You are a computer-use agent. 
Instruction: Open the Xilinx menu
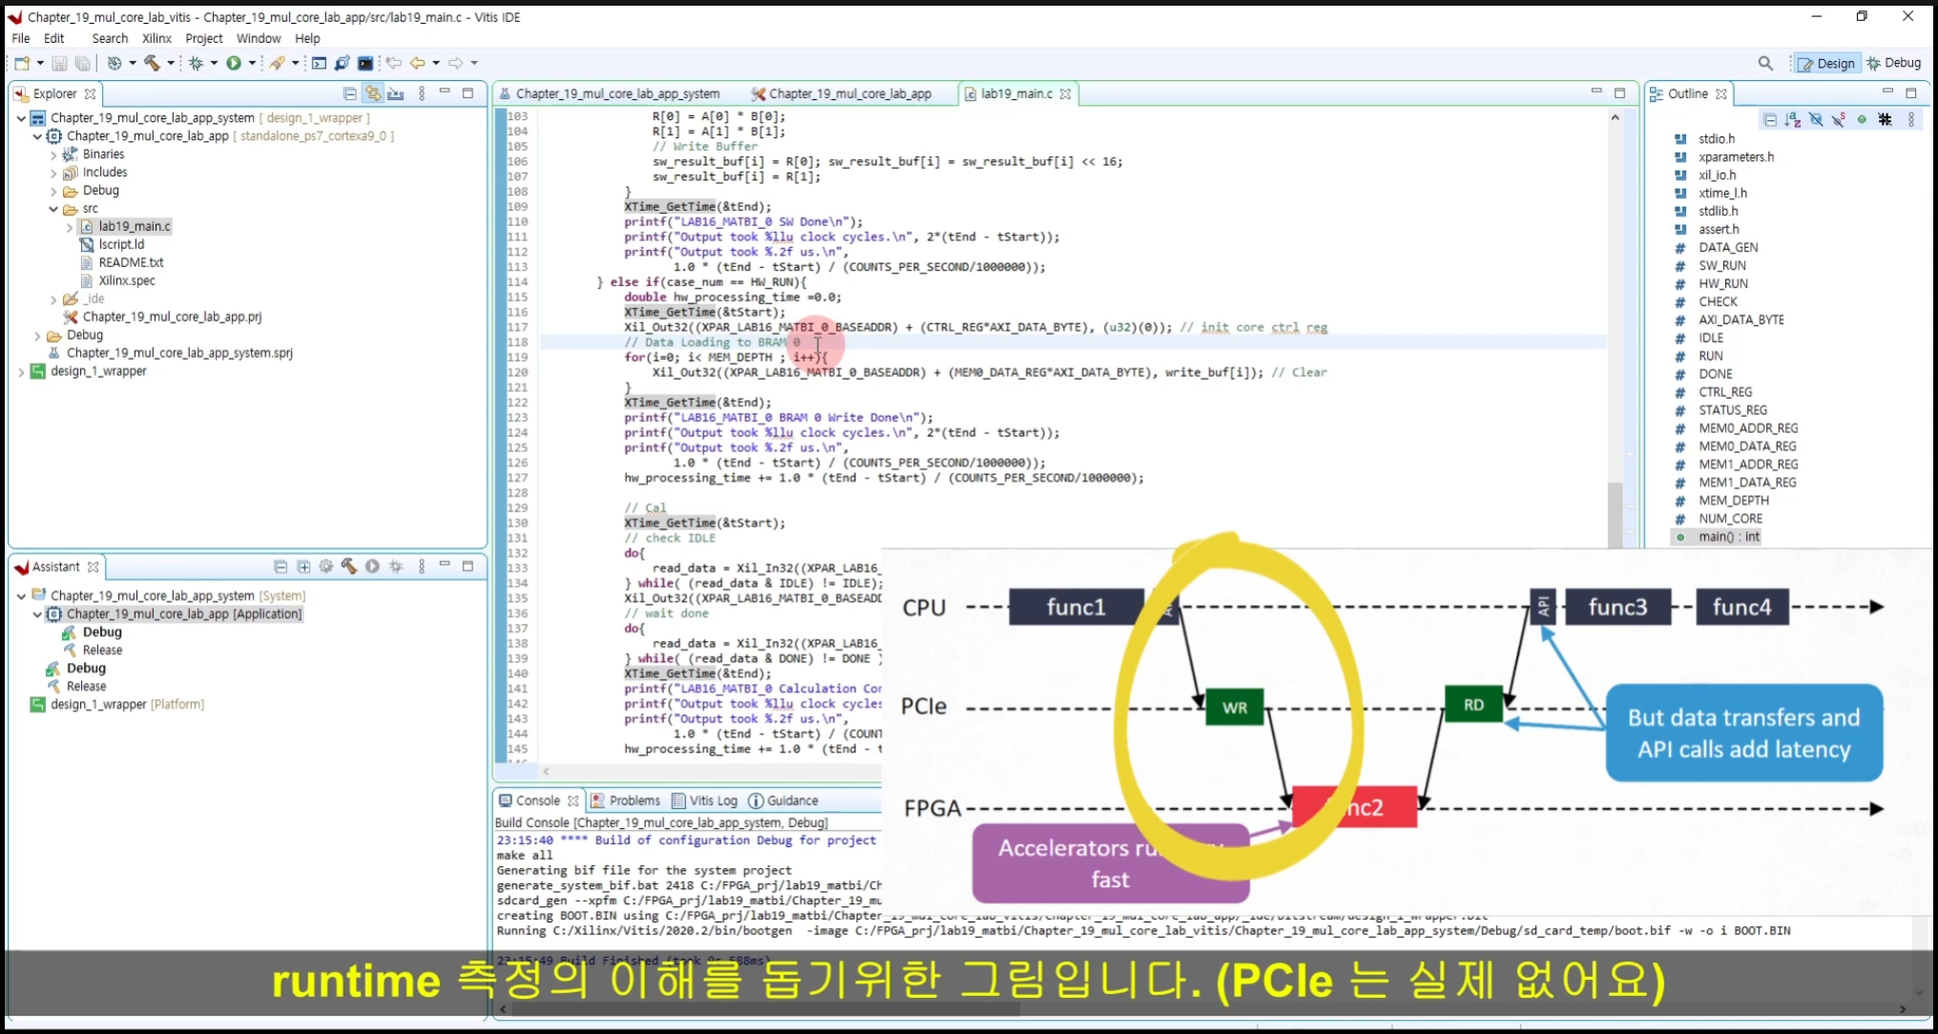pyautogui.click(x=156, y=38)
